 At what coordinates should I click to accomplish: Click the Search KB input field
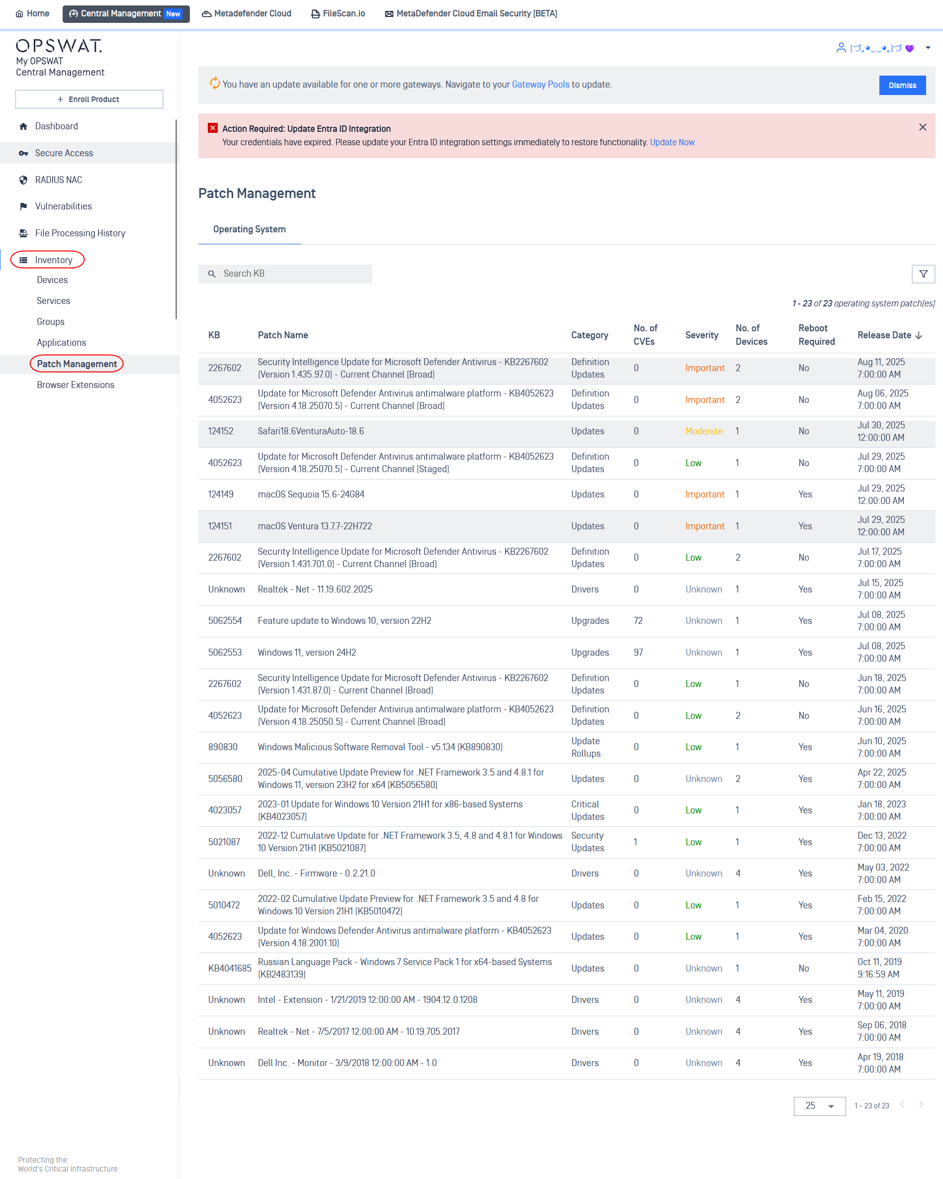(x=285, y=274)
